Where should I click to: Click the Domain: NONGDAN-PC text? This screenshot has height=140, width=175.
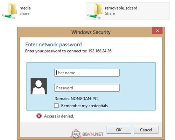tap(76, 98)
